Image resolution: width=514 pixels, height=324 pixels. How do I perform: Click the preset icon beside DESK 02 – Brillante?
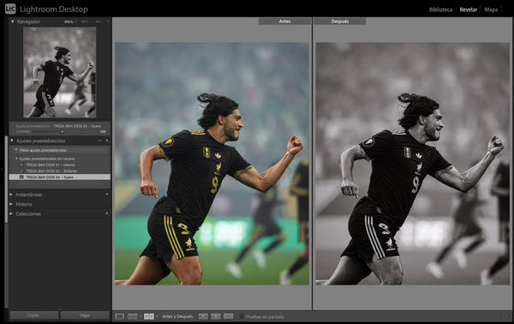[21, 171]
